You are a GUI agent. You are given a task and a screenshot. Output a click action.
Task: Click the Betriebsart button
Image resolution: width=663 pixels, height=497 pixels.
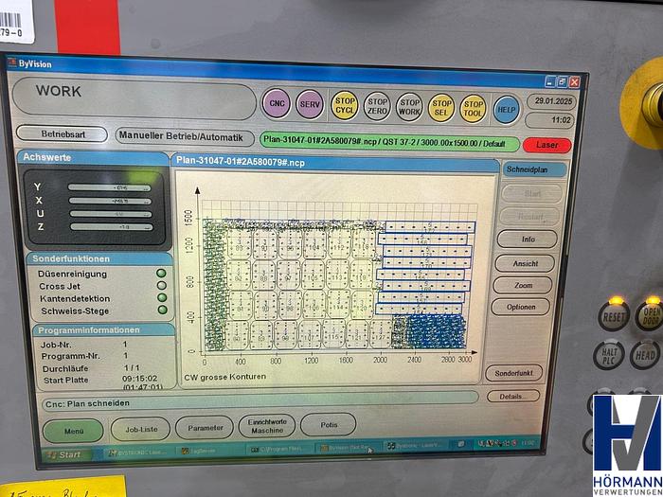(x=63, y=134)
